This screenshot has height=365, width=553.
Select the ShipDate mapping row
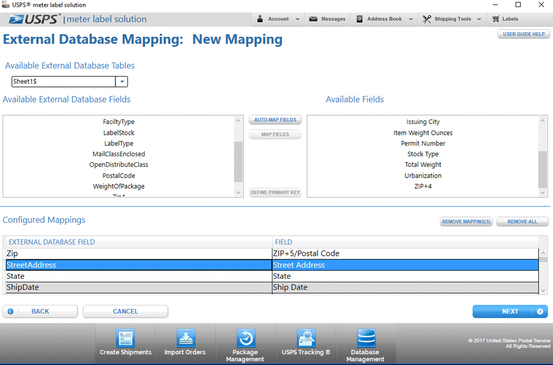coord(272,287)
